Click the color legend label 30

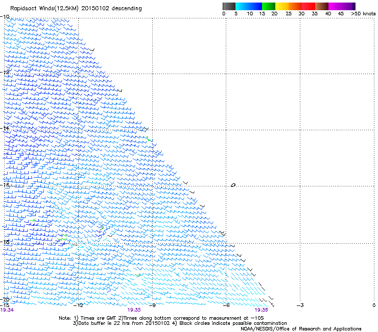coord(301,14)
